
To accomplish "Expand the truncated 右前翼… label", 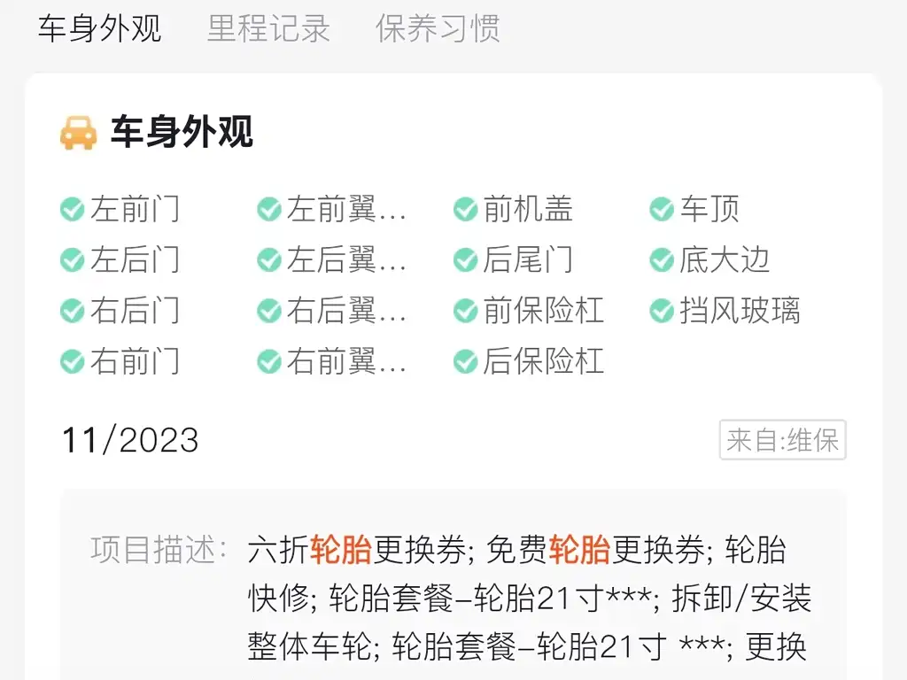I will (x=346, y=362).
